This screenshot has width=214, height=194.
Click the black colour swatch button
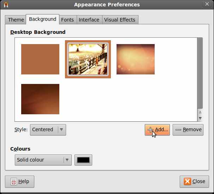pyautogui.click(x=83, y=160)
